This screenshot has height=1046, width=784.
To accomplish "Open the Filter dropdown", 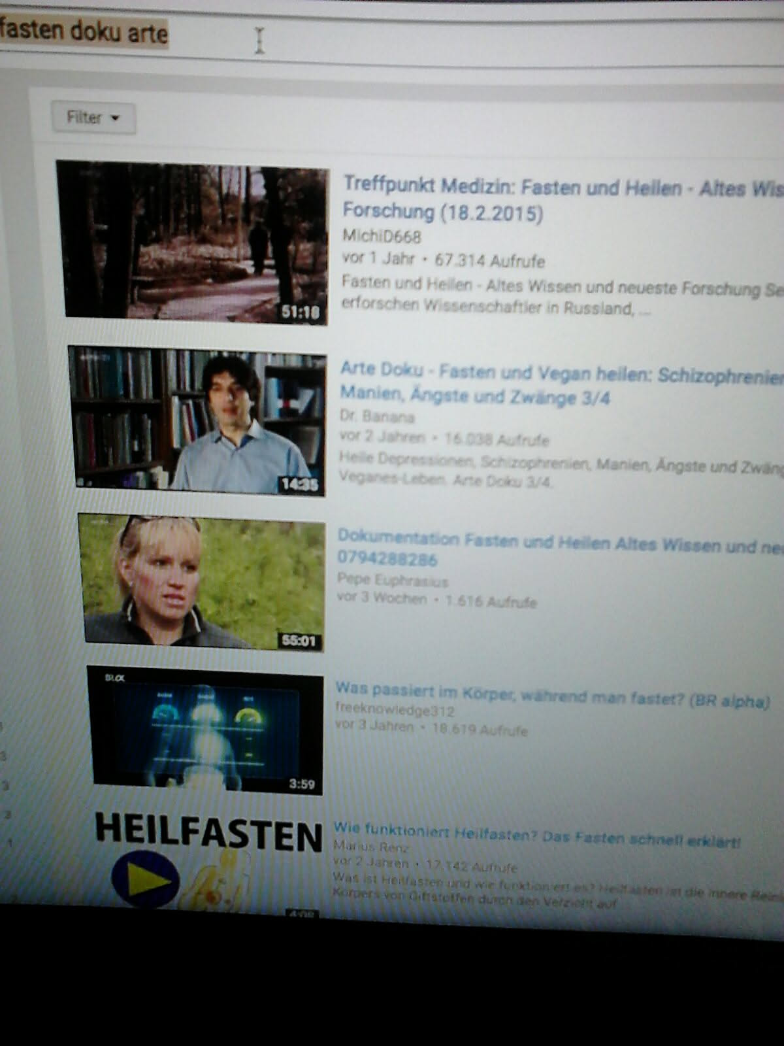I will coord(93,118).
